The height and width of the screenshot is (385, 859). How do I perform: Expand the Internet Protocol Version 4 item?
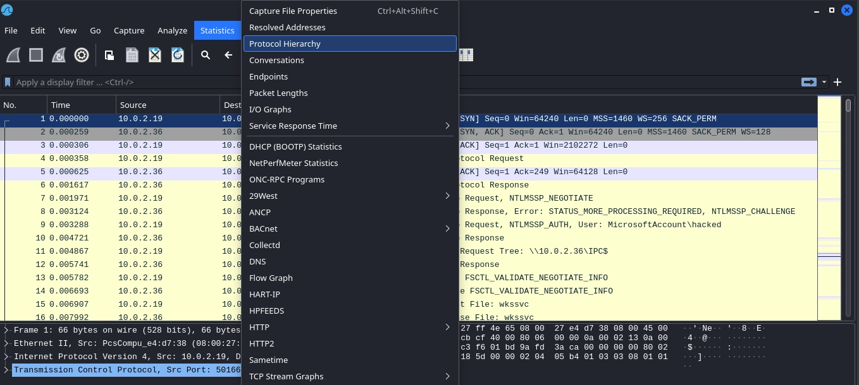click(x=6, y=357)
